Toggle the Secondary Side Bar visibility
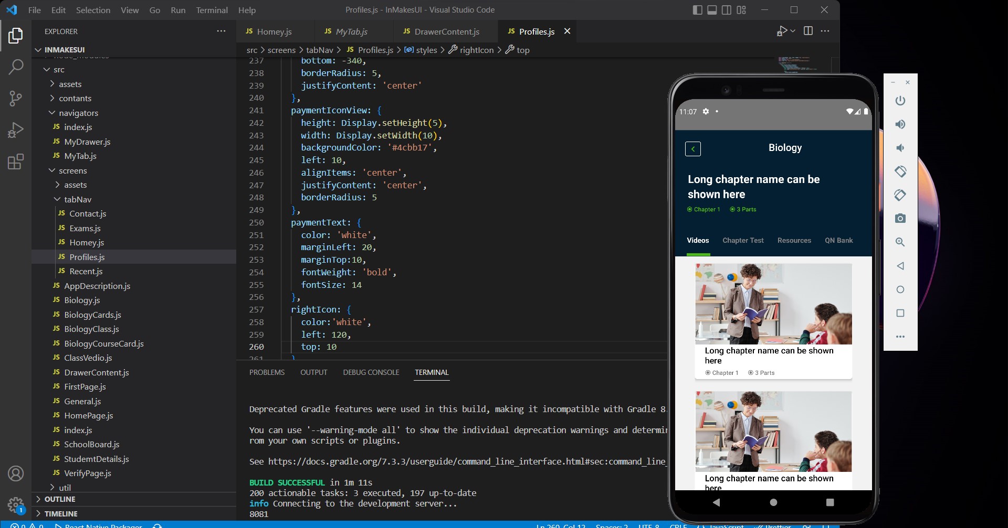This screenshot has width=1008, height=528. click(x=727, y=9)
